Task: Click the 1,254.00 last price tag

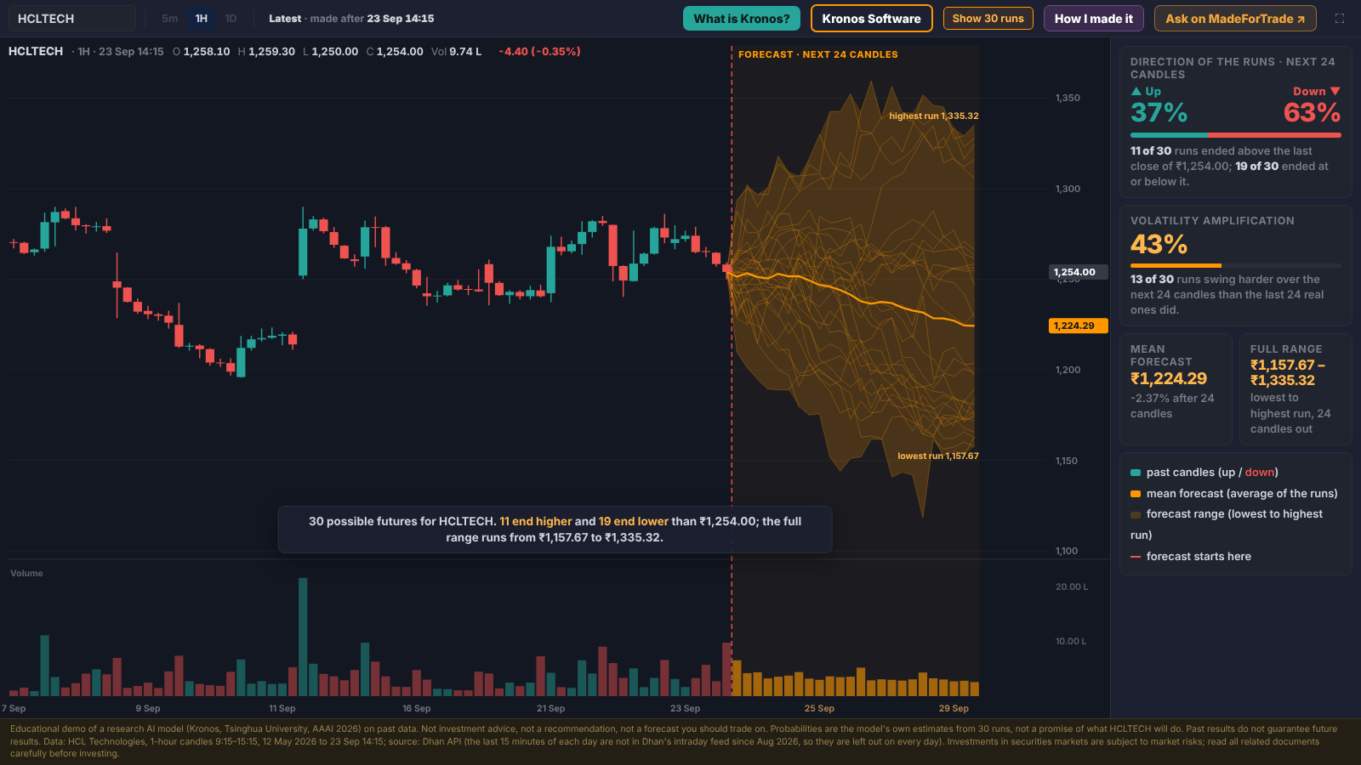Action: [x=1078, y=272]
